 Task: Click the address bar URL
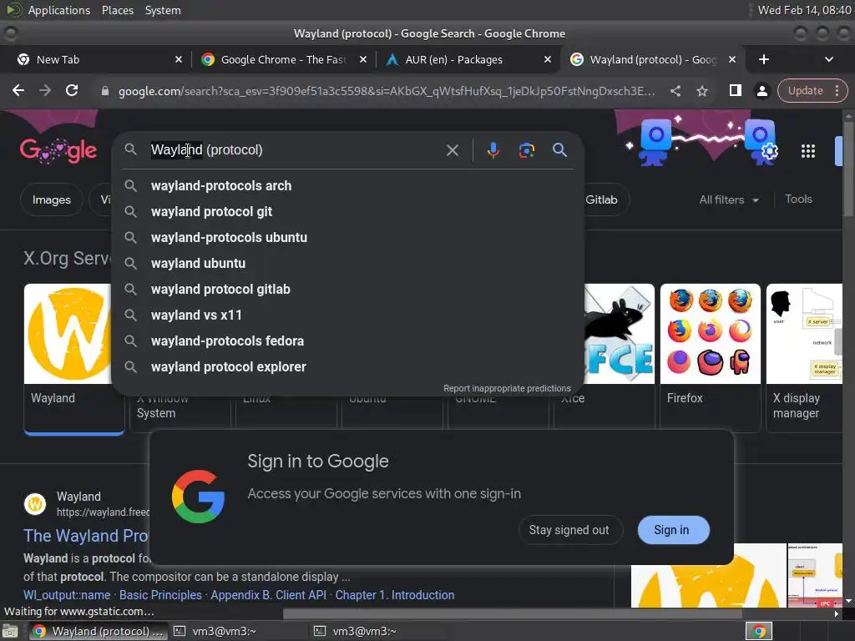(387, 91)
